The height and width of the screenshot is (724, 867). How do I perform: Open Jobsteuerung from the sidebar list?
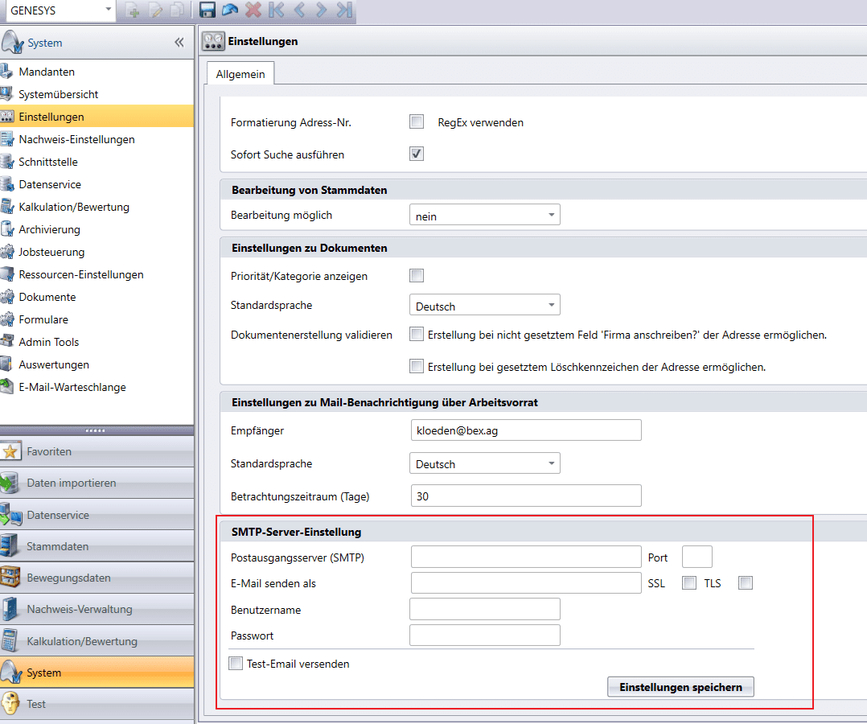pos(51,252)
